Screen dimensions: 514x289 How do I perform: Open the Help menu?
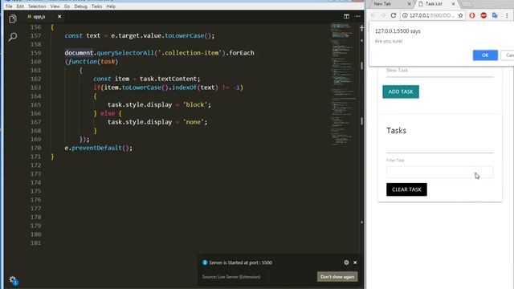[111, 6]
